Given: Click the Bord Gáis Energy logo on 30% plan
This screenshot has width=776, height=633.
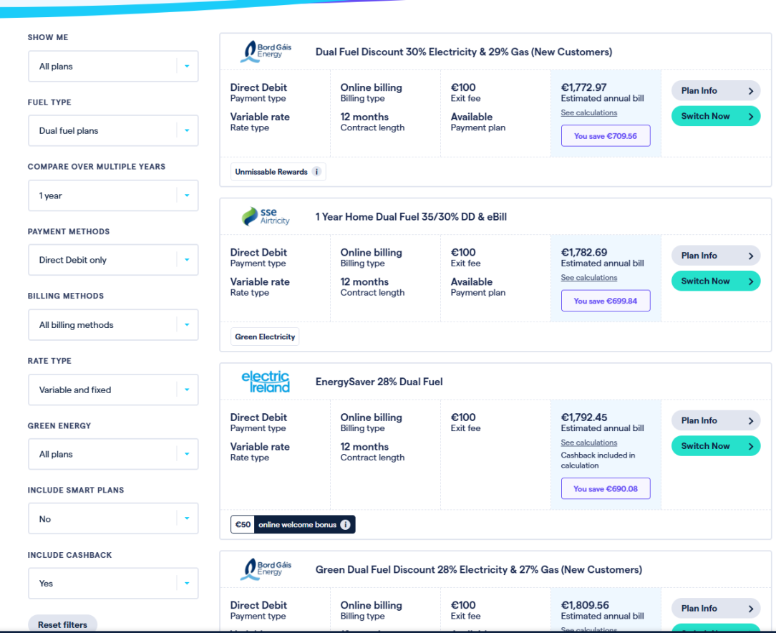Looking at the screenshot, I should 266,52.
